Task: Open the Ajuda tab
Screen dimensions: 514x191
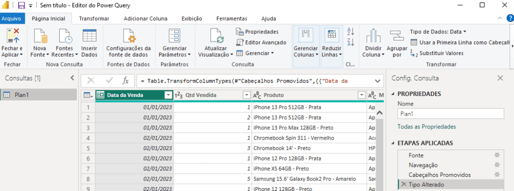Action: point(269,18)
